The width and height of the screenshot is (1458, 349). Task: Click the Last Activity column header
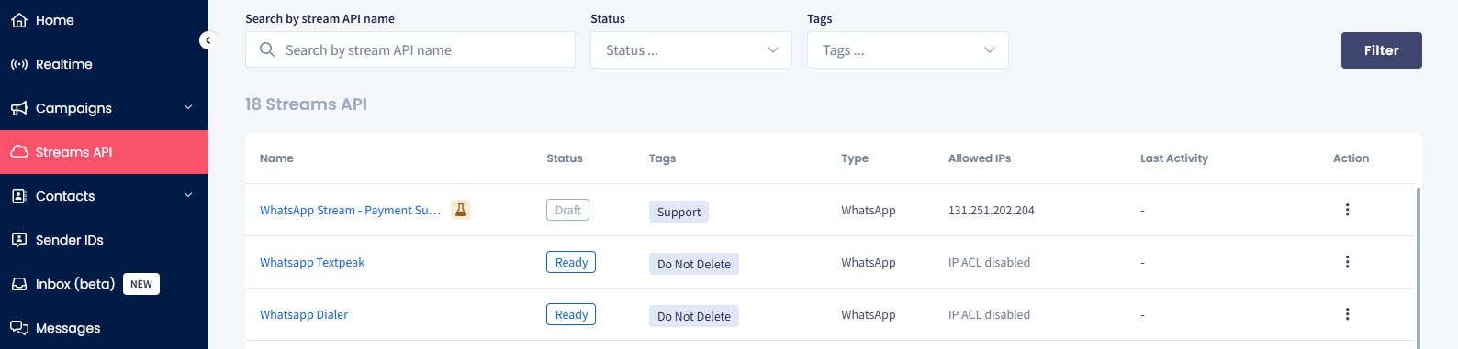tap(1174, 158)
